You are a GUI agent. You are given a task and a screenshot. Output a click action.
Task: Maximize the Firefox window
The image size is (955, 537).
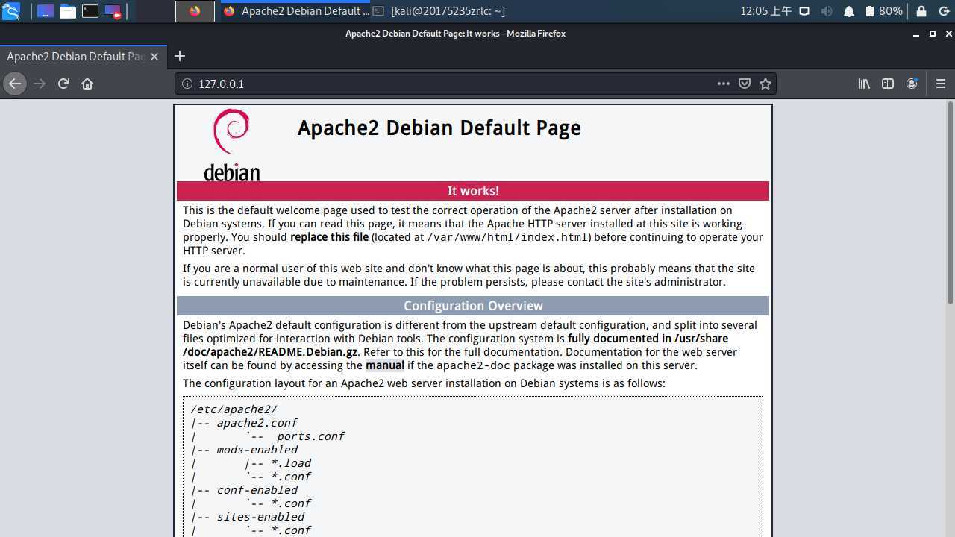click(x=932, y=34)
